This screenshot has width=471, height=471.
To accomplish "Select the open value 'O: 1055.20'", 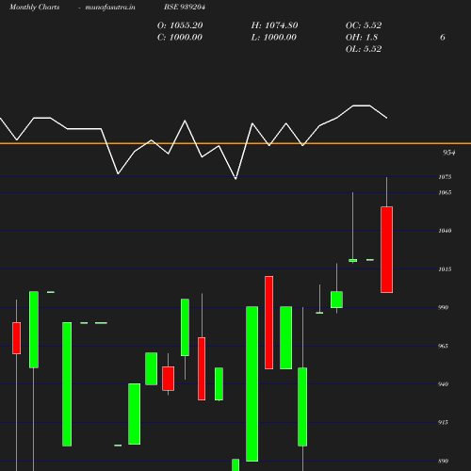I will coord(180,25).
